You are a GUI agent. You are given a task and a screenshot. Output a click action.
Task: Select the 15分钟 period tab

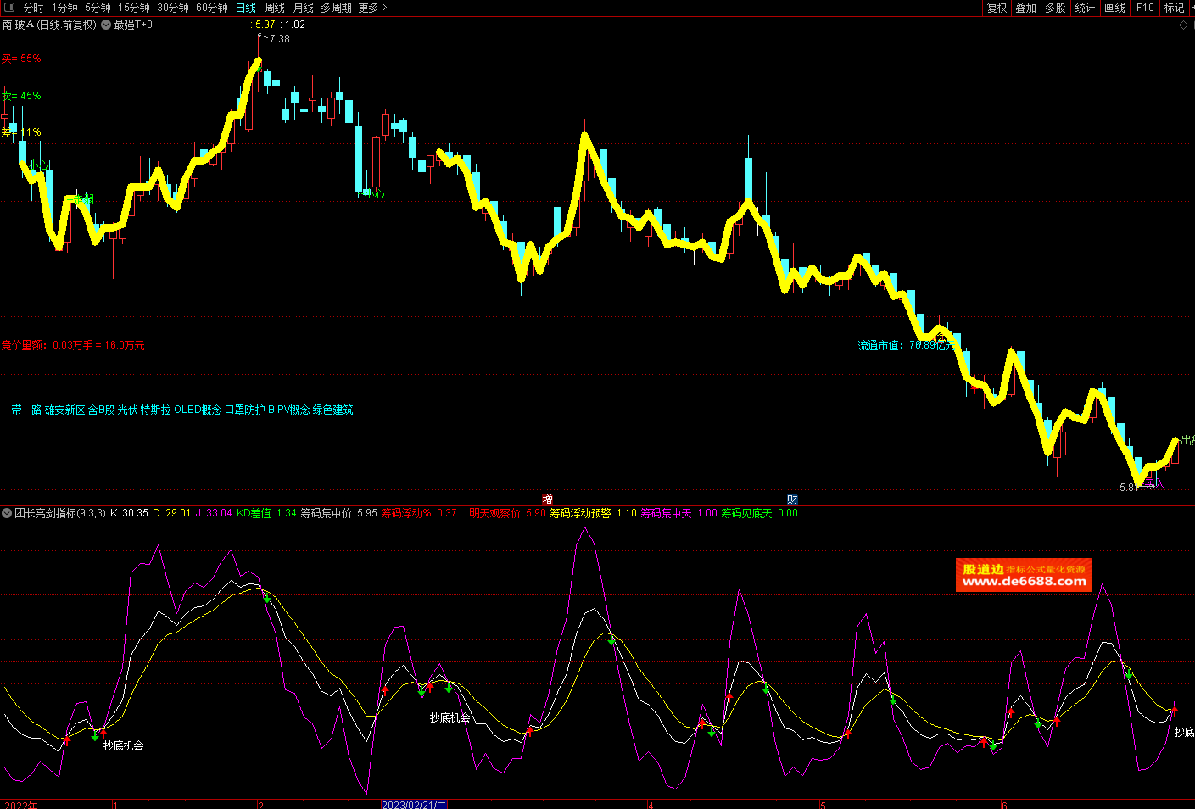pyautogui.click(x=134, y=8)
